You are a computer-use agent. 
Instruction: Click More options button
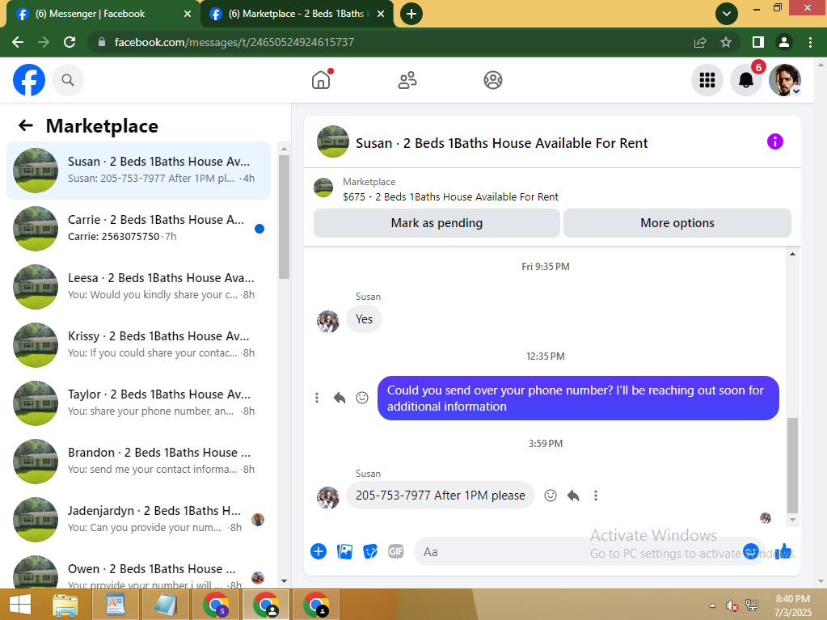(677, 223)
